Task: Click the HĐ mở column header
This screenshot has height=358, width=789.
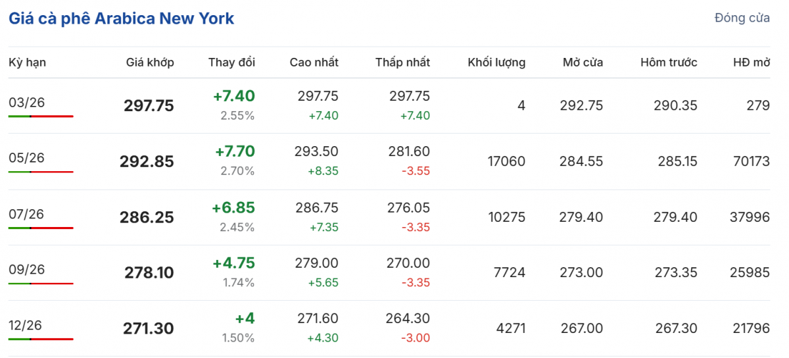Action: [752, 63]
